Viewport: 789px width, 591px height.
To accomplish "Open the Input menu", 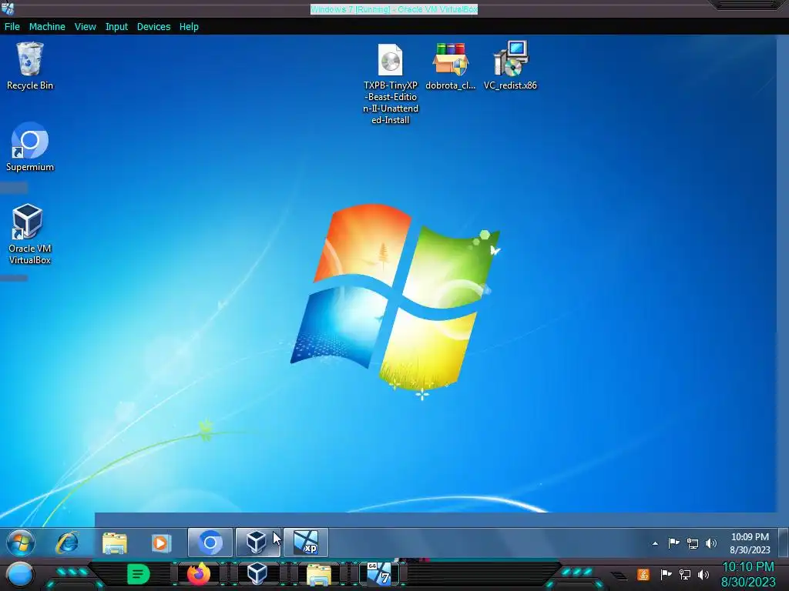I will click(116, 27).
